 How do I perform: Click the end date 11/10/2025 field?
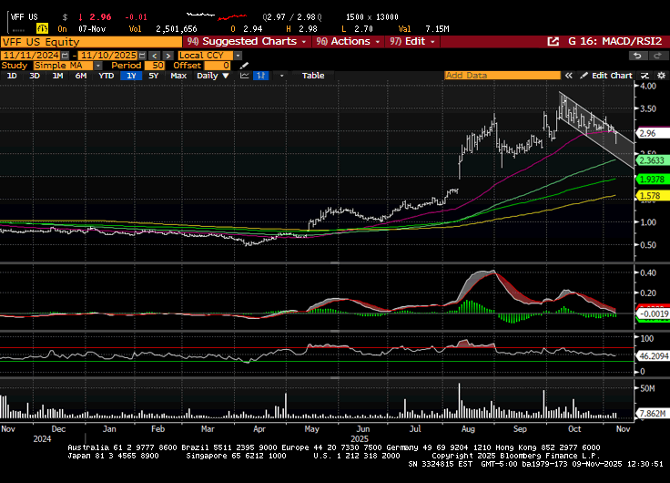(x=108, y=56)
